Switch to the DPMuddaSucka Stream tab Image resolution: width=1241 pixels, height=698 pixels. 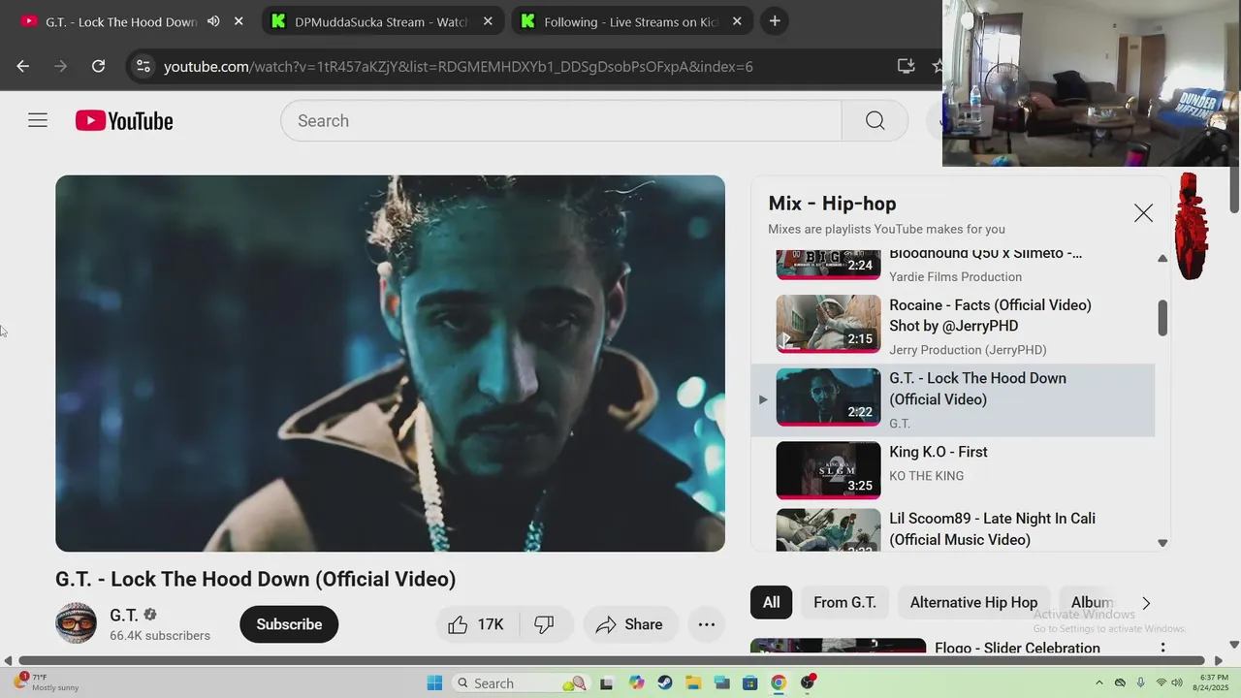382,21
